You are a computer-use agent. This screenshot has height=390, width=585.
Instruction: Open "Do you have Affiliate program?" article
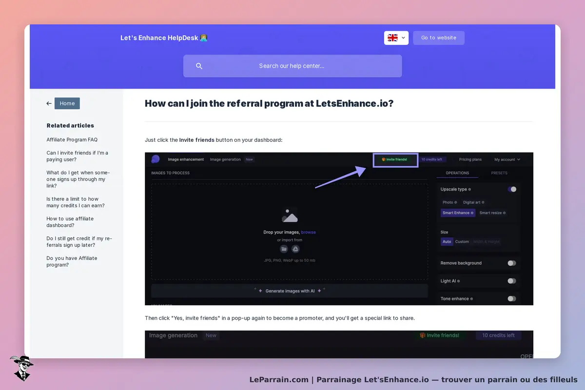(x=72, y=262)
